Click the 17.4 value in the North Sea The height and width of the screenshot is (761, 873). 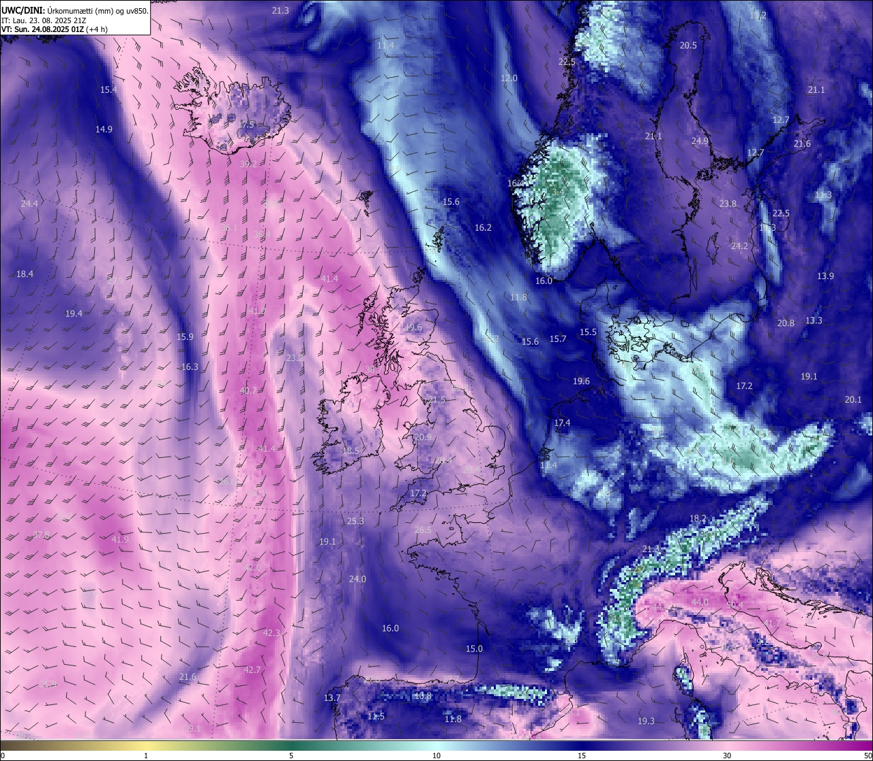(562, 423)
